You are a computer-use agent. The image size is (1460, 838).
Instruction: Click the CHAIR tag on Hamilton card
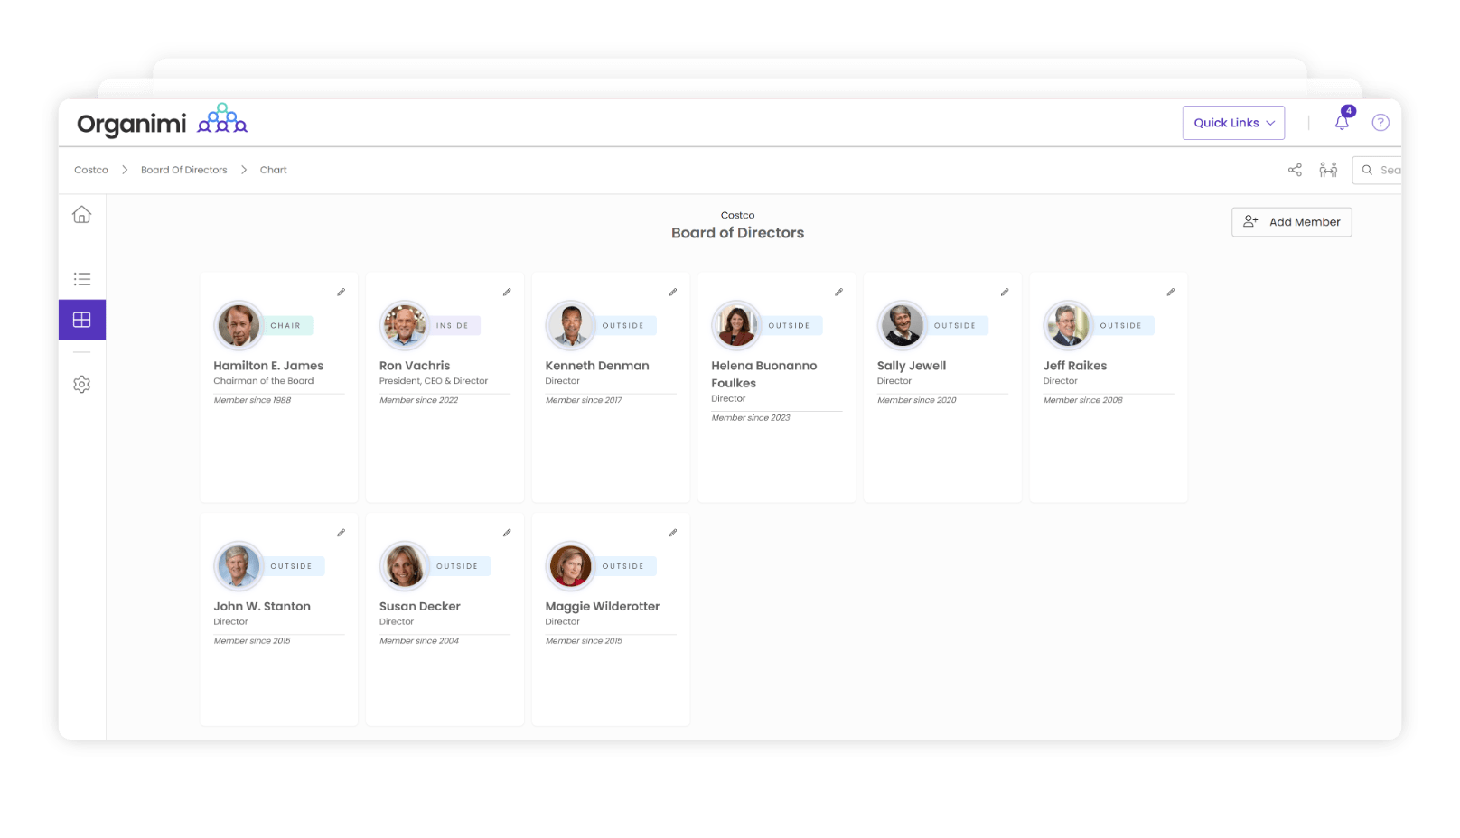point(287,325)
